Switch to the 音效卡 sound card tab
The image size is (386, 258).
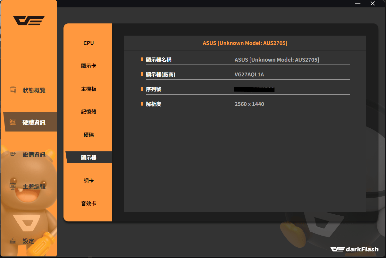click(88, 203)
